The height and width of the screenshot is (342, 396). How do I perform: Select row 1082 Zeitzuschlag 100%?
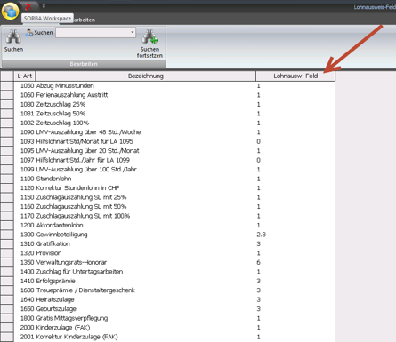pyautogui.click(x=174, y=123)
